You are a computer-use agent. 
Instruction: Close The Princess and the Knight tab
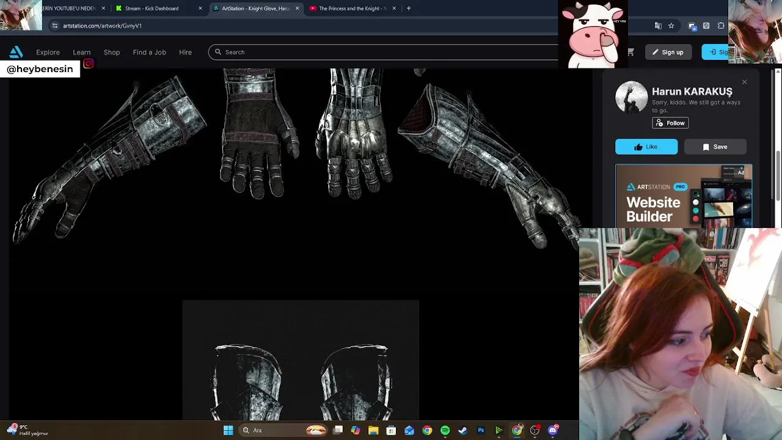click(394, 9)
